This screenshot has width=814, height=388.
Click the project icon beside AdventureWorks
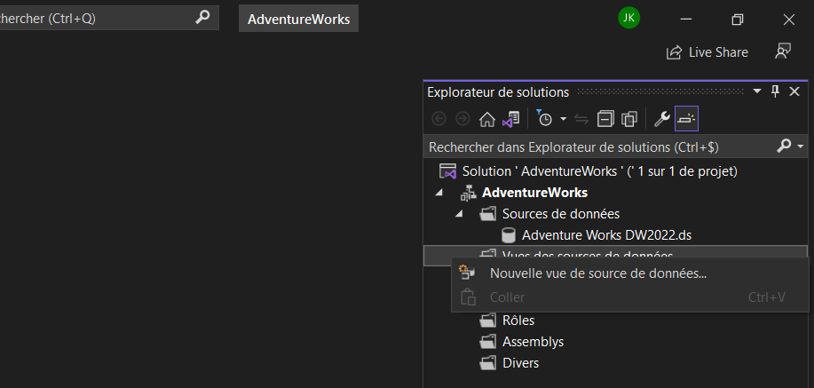point(468,193)
